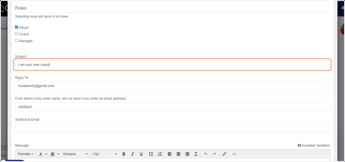
Task: Undo last edit in message editor
Action: coord(206,154)
